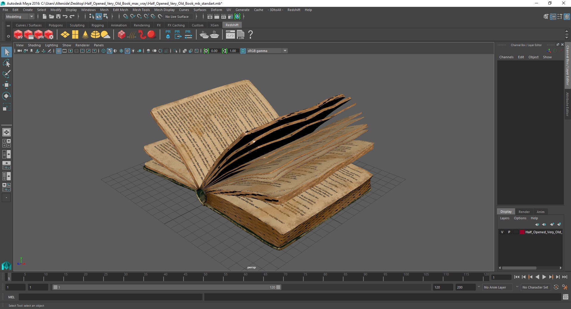This screenshot has height=309, width=571.
Task: Open the Attribute Editor side tab
Action: (568, 104)
